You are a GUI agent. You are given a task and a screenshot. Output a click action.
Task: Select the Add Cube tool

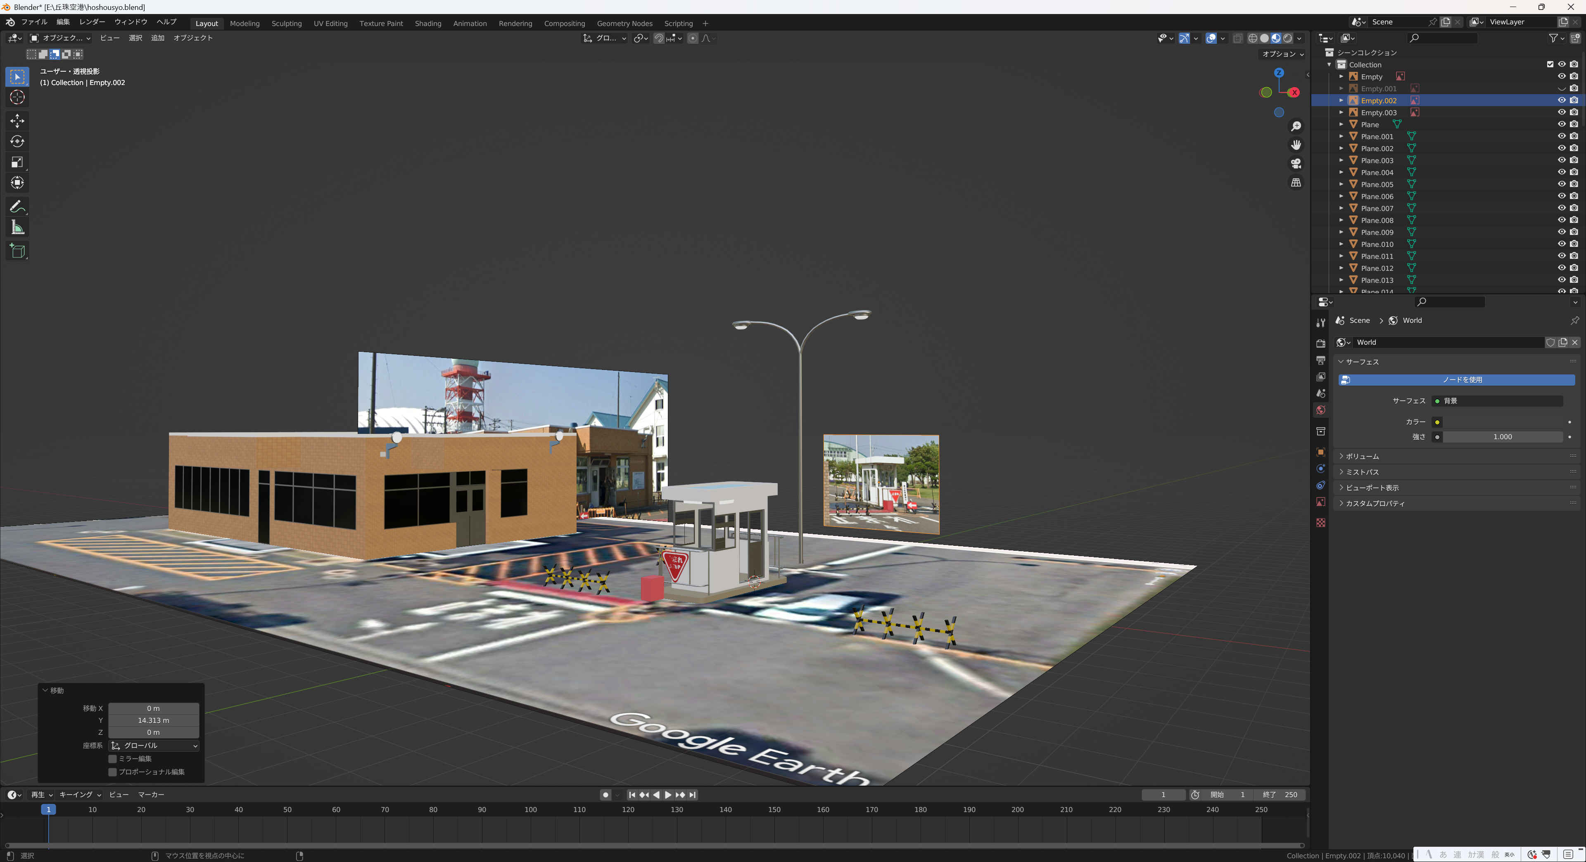tap(17, 251)
